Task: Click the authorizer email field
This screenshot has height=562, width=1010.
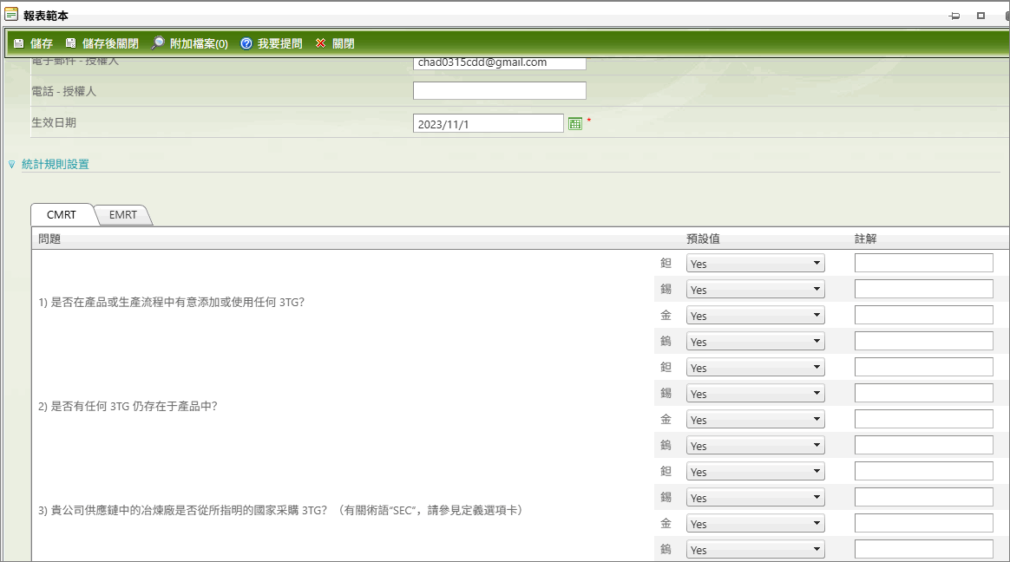Action: (499, 62)
